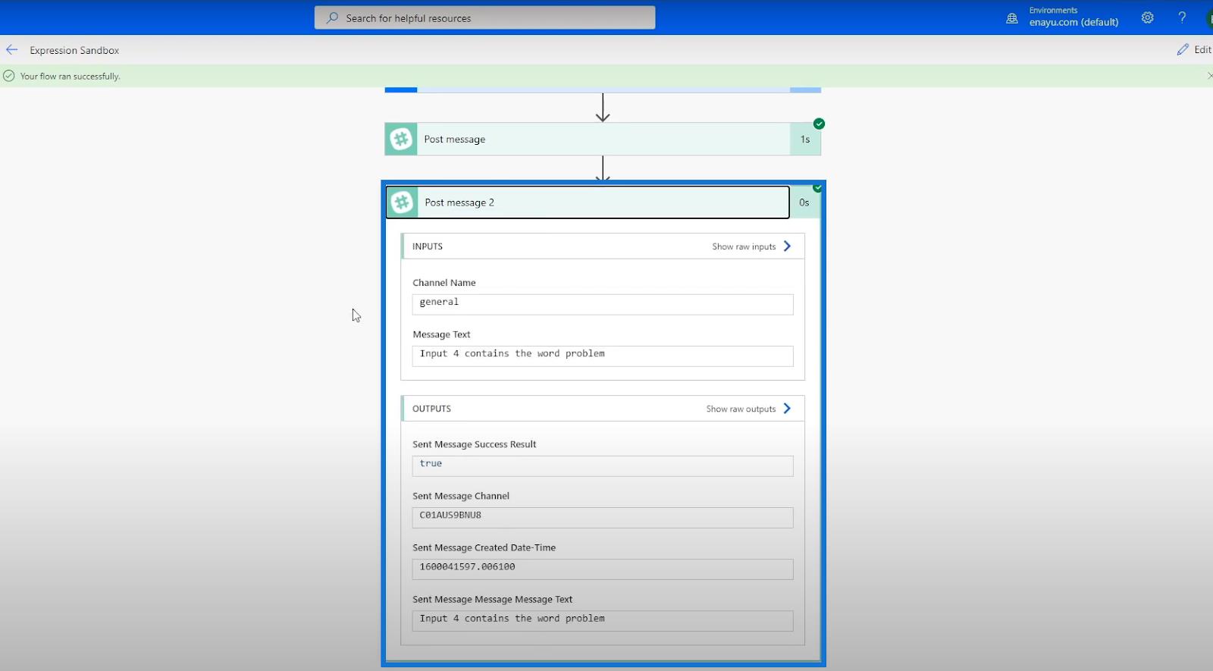This screenshot has height=671, width=1213.
Task: Click the Expression Sandbox title
Action: (74, 50)
